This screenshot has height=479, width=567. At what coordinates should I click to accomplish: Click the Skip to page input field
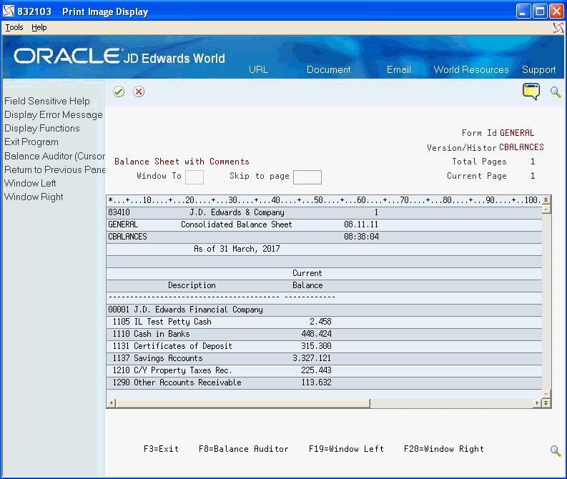pos(307,177)
